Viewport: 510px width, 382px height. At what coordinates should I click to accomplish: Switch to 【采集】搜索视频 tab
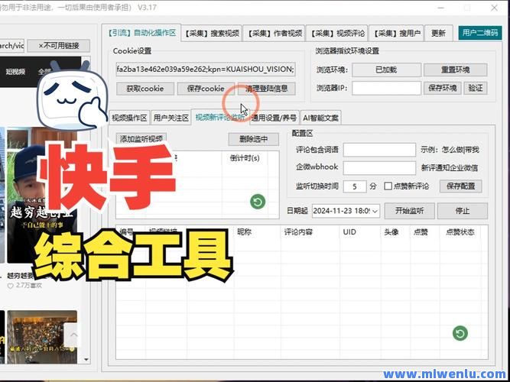coord(213,33)
